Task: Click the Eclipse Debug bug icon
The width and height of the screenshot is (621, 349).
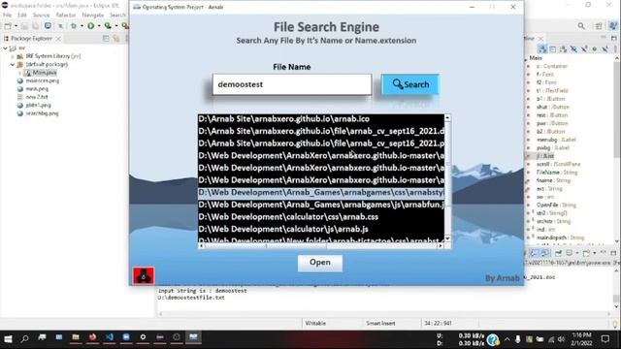Action: point(74,26)
